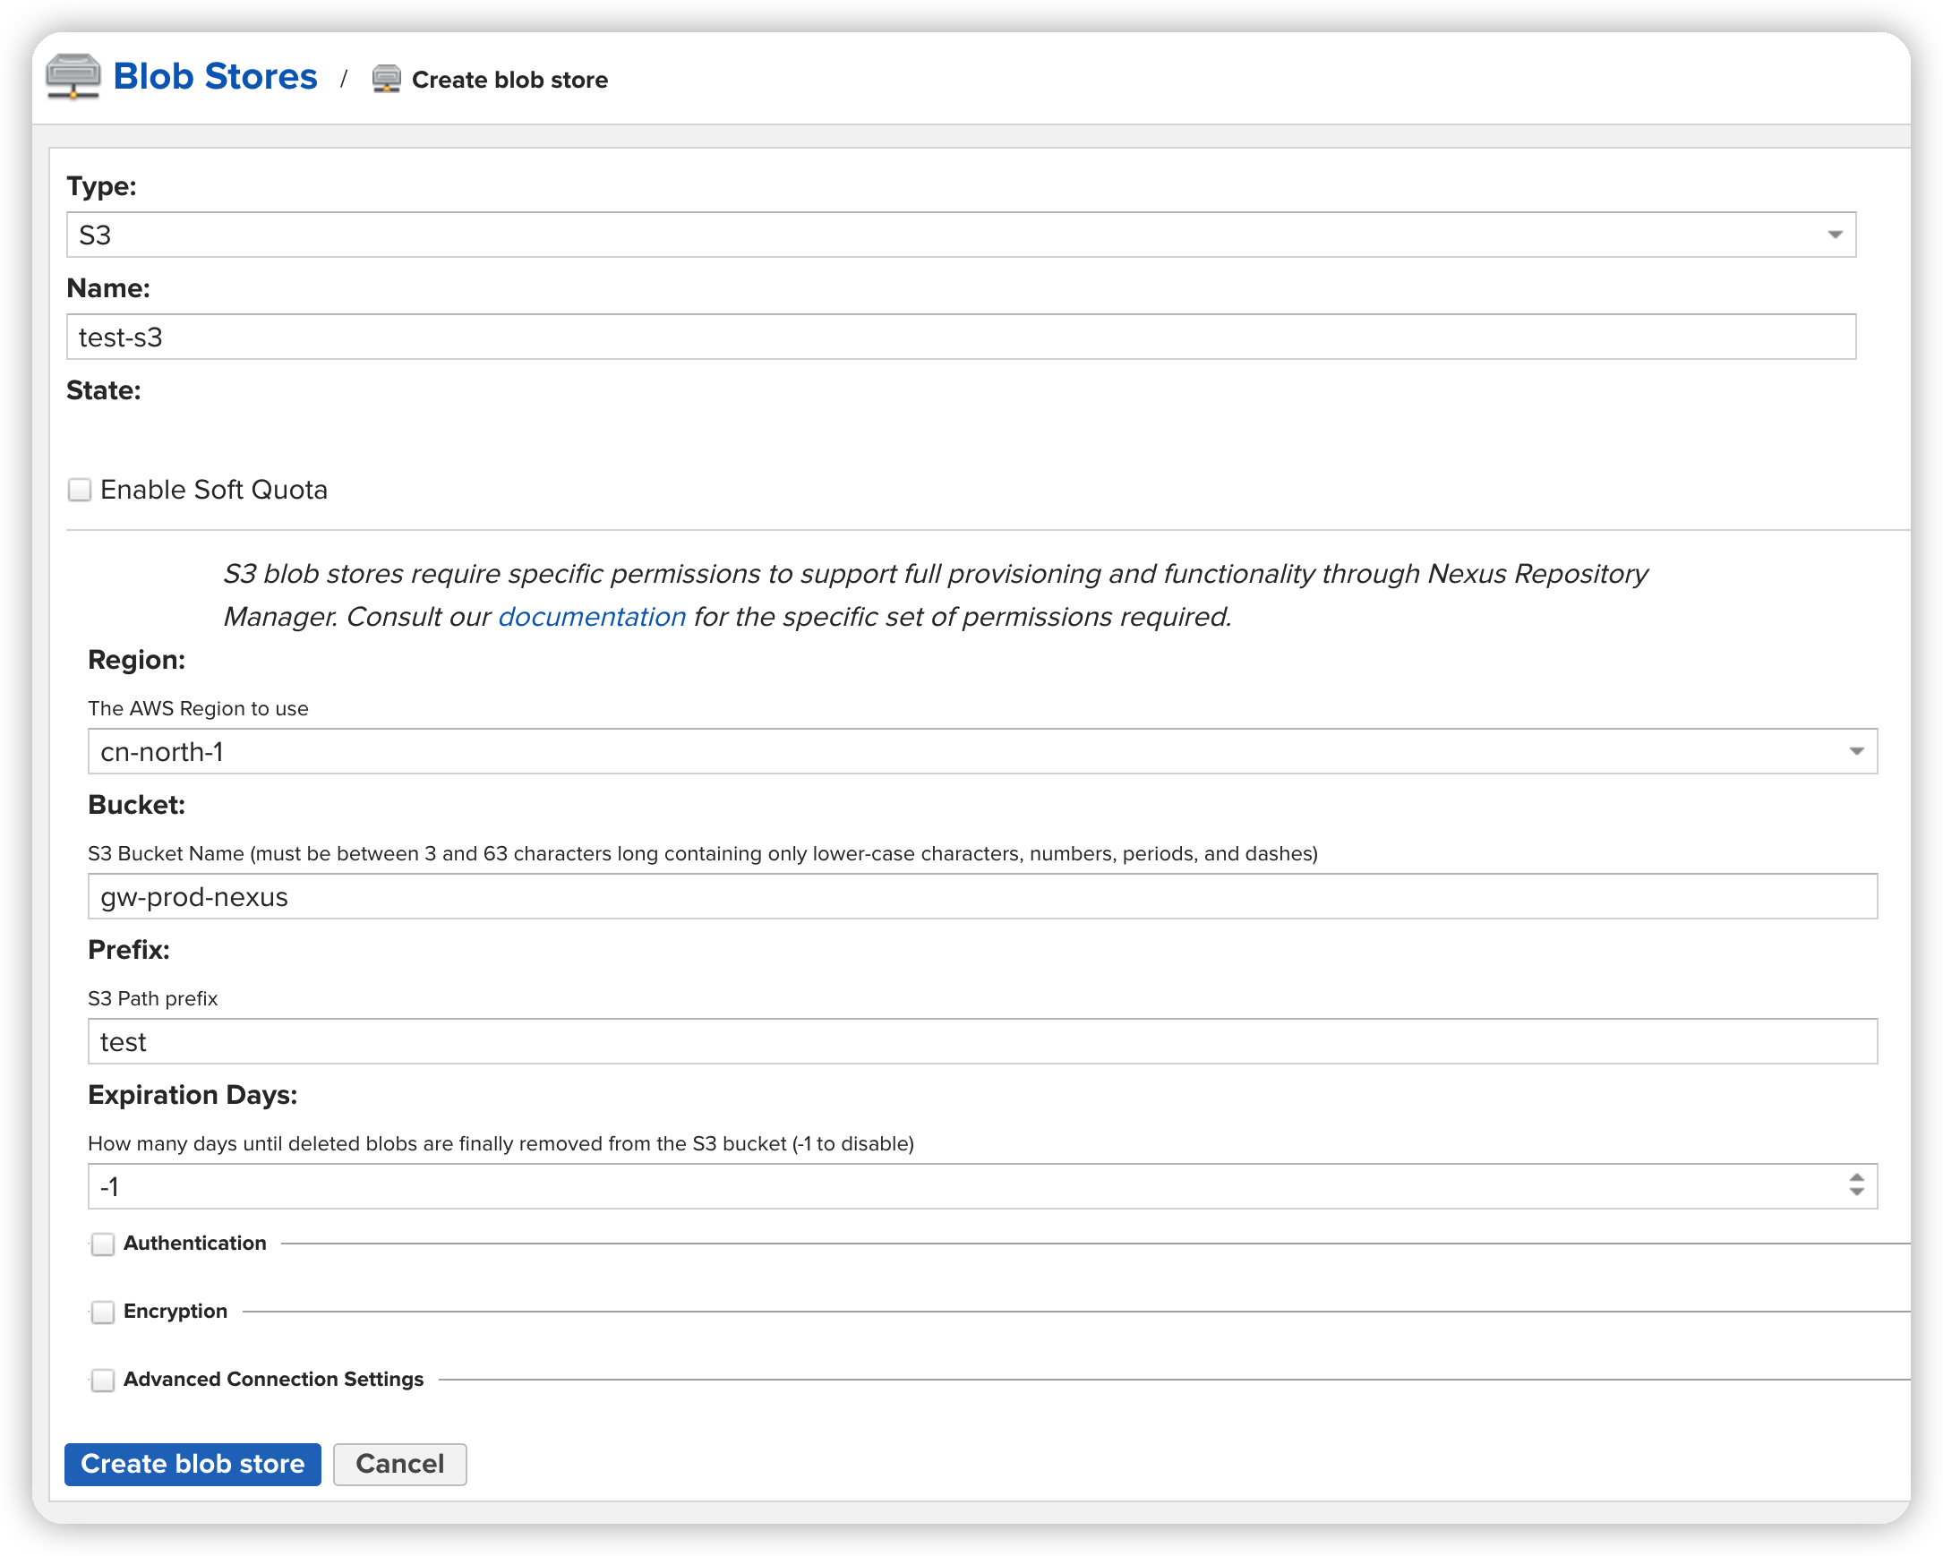Click into the Name field containing test-s3

pyautogui.click(x=961, y=337)
